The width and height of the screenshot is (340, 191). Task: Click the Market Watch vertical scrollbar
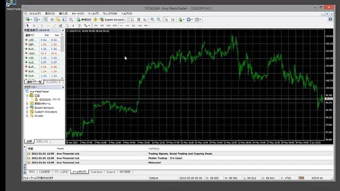(63, 56)
